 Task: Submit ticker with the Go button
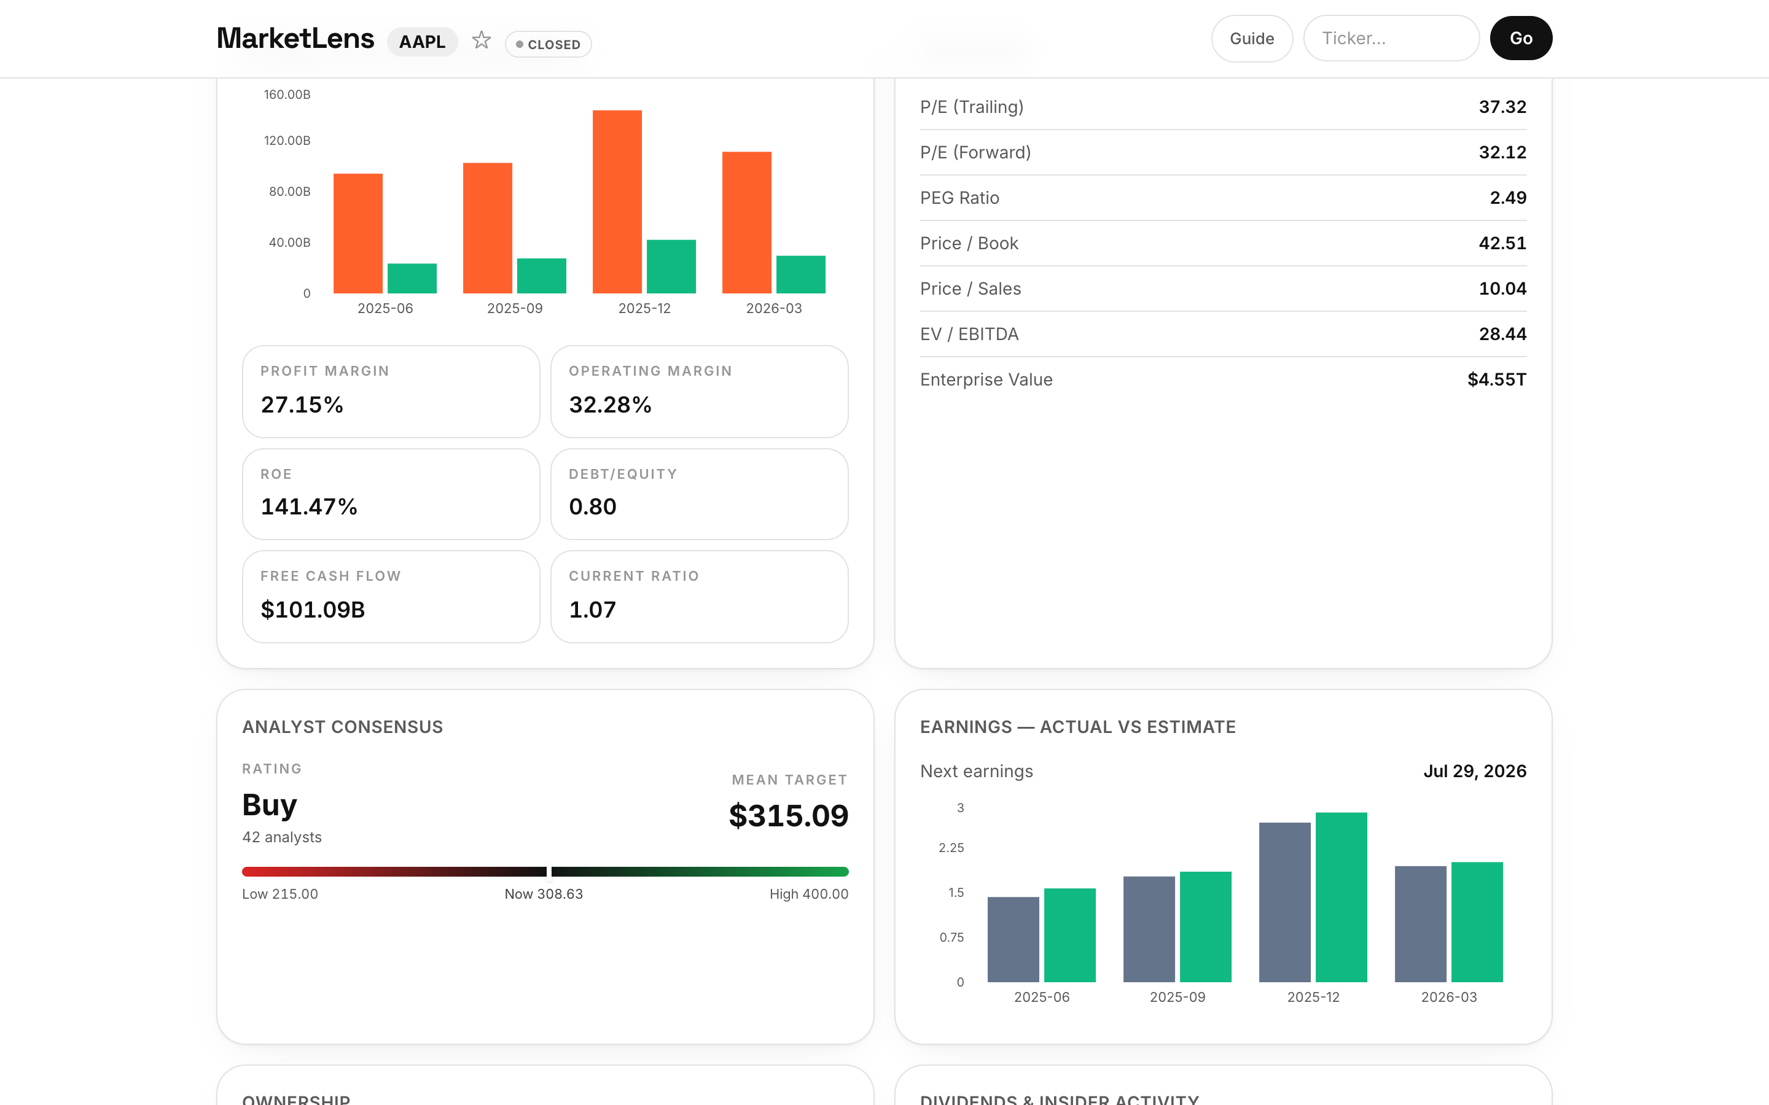pyautogui.click(x=1520, y=39)
